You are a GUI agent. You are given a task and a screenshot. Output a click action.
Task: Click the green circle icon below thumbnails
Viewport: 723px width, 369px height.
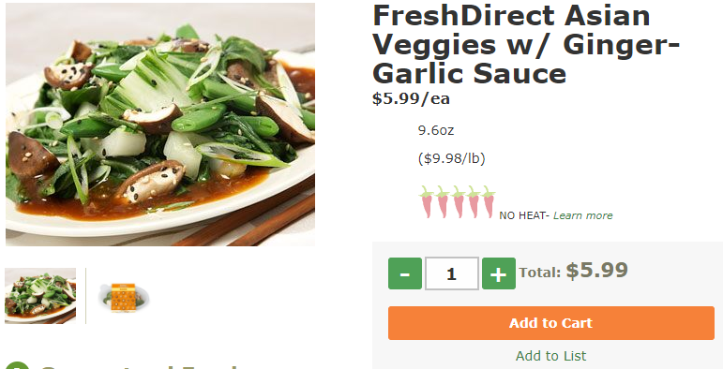(16, 366)
